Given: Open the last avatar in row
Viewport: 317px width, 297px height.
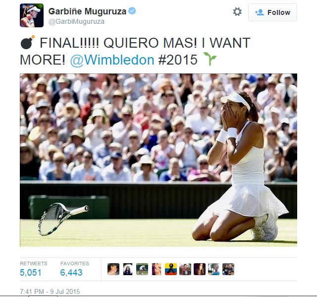Looking at the screenshot, I should [228, 269].
